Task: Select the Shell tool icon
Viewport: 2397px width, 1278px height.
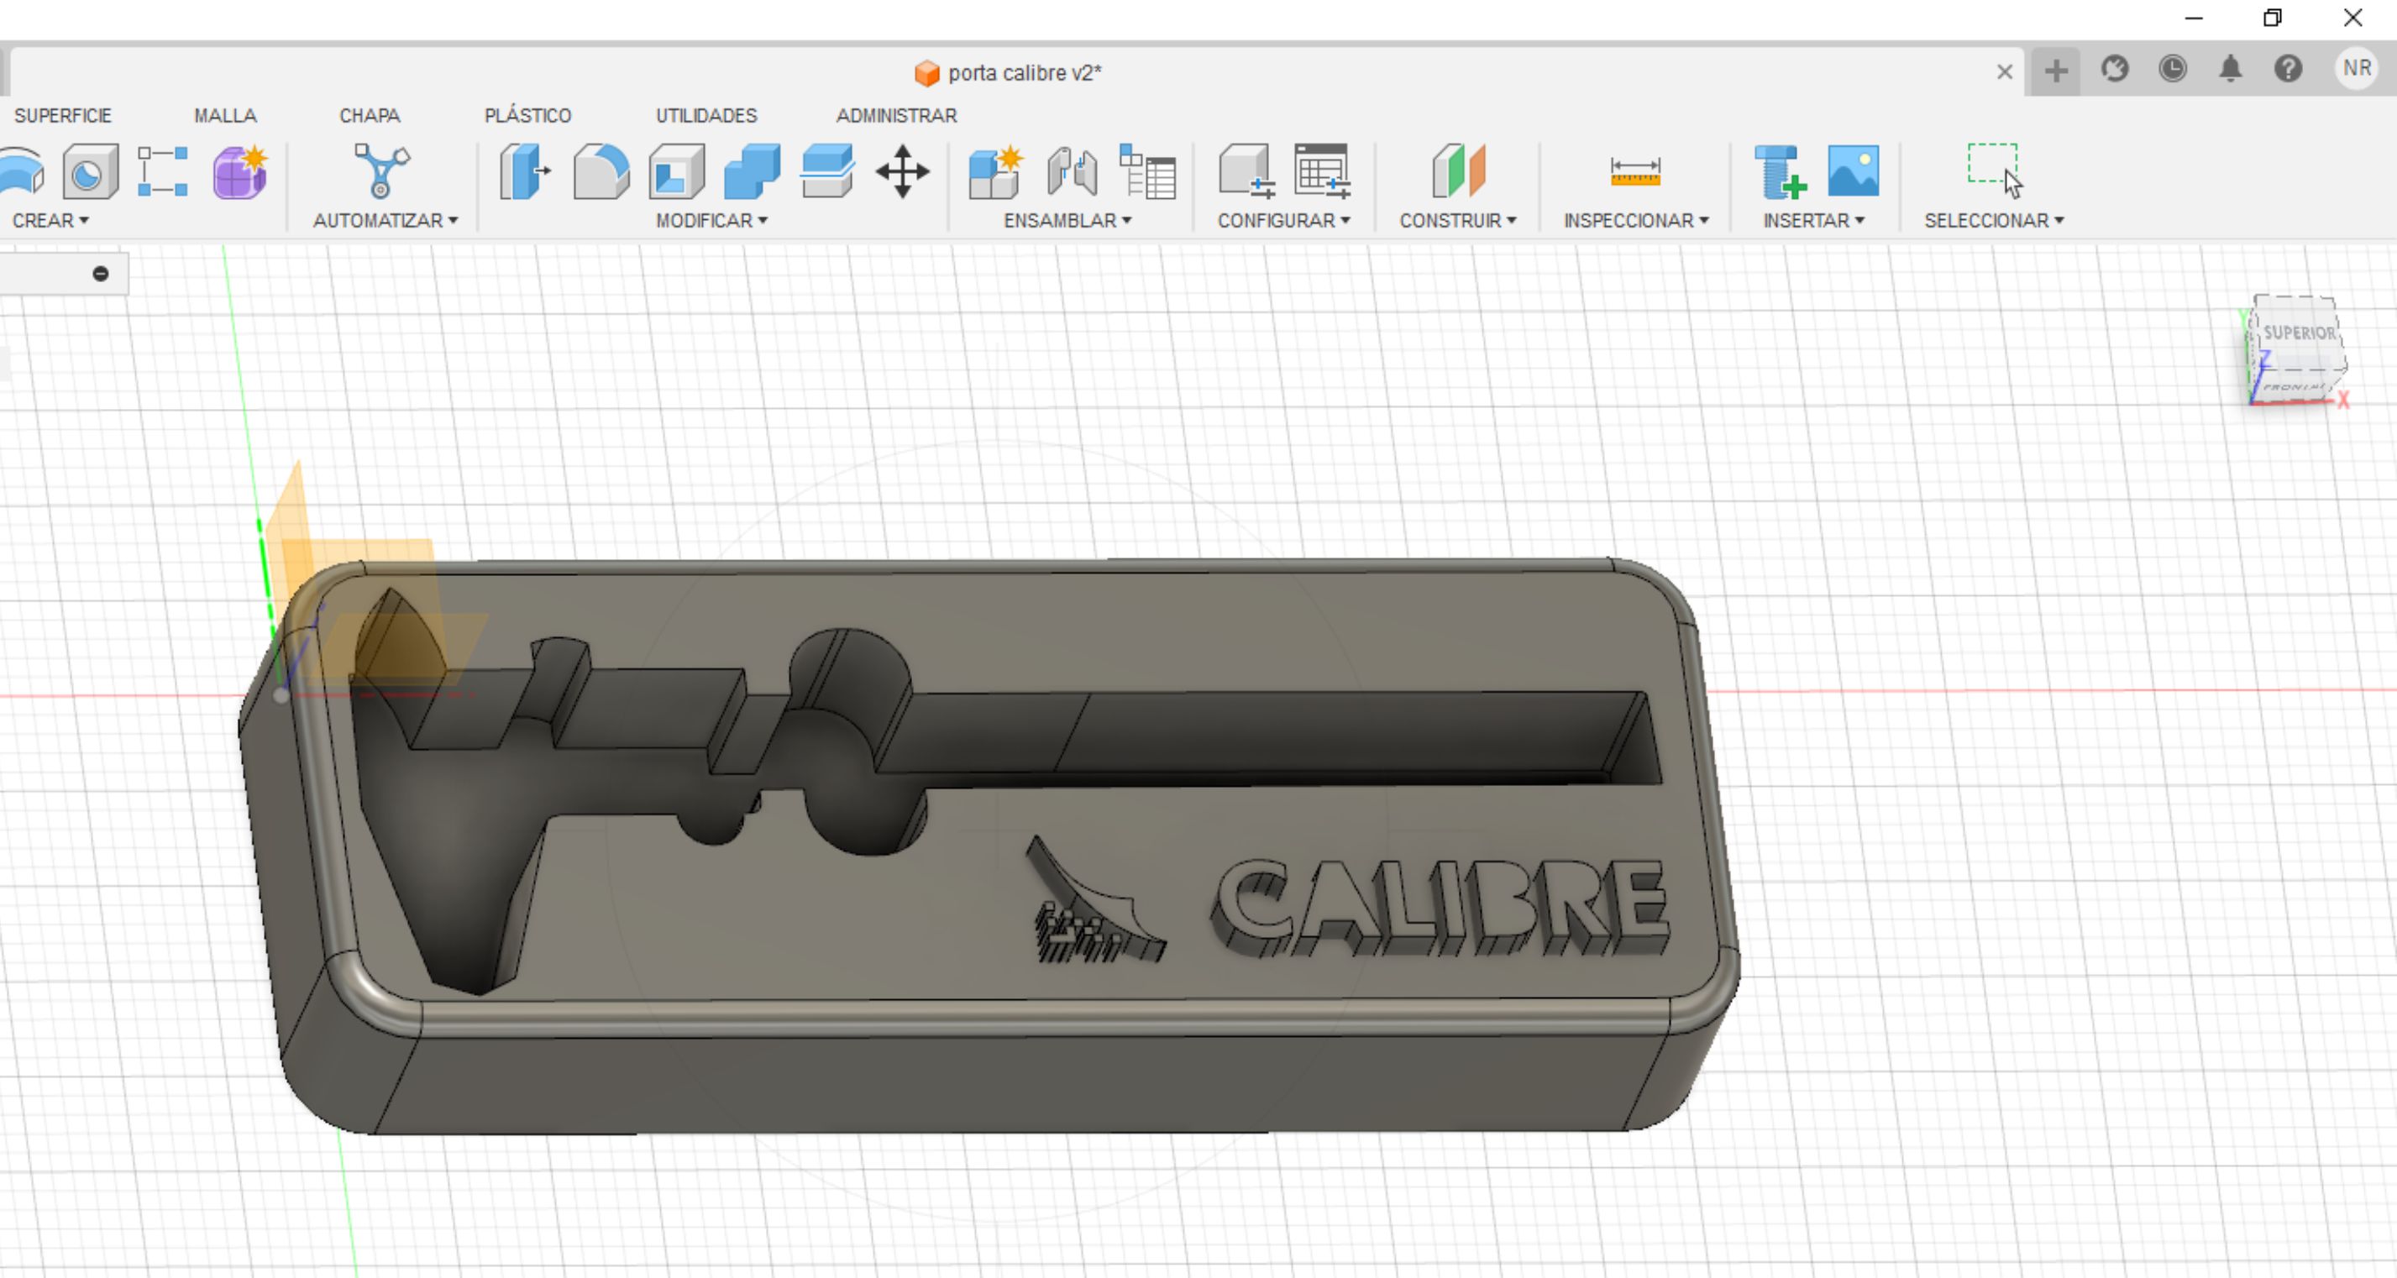Action: pyautogui.click(x=676, y=172)
